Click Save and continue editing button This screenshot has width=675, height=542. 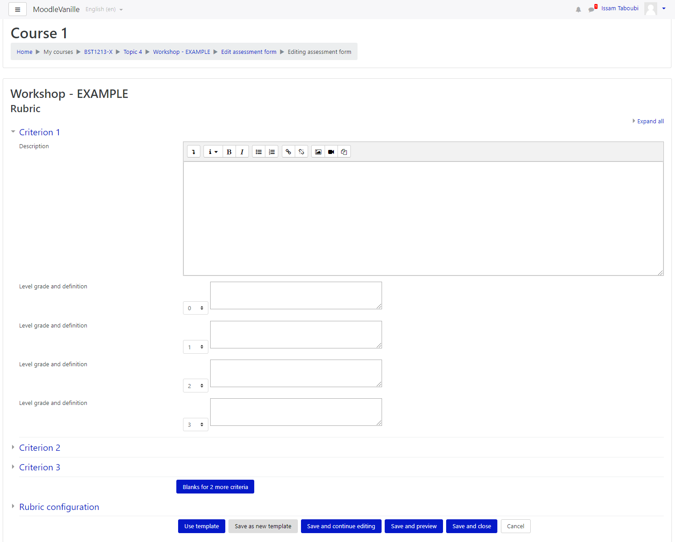click(341, 526)
